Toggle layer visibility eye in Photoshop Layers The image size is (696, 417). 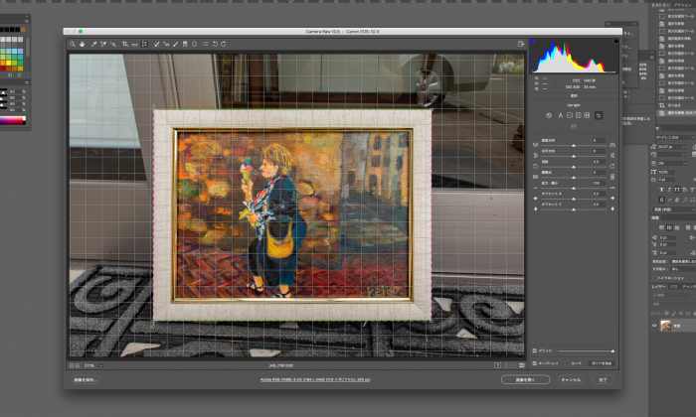pyautogui.click(x=654, y=326)
